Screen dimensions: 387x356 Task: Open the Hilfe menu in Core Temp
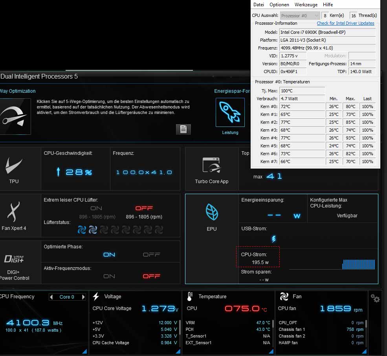pyautogui.click(x=328, y=4)
